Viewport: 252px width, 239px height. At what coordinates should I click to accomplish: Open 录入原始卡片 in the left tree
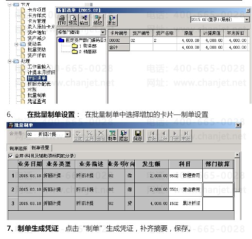point(41,27)
